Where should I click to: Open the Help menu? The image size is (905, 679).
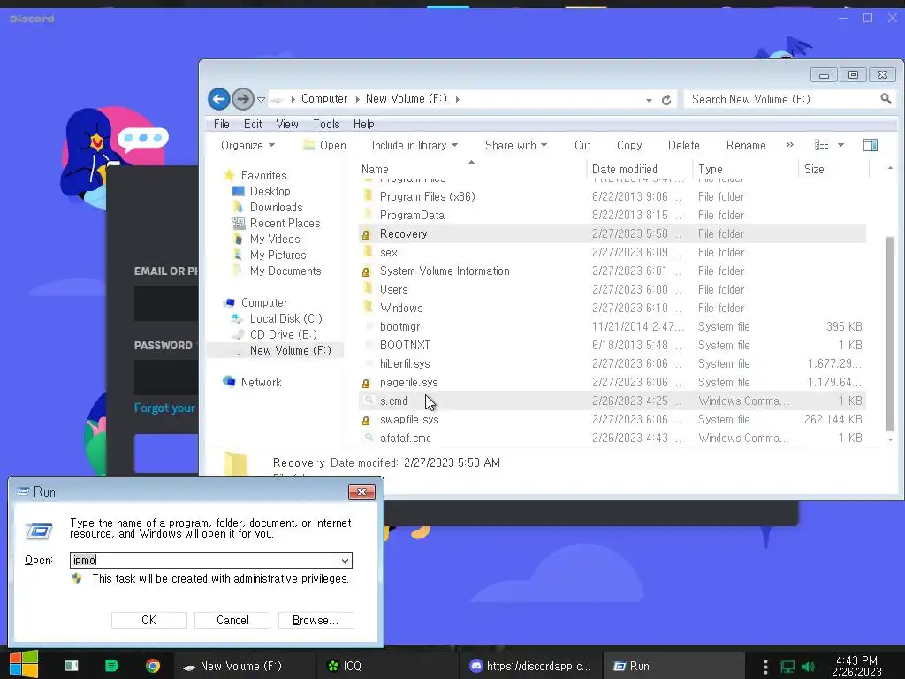point(363,124)
